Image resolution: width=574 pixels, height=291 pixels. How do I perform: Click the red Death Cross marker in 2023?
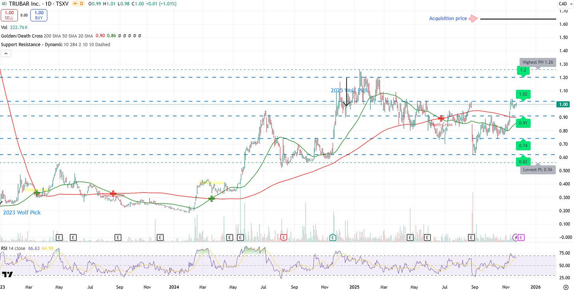[x=114, y=194]
